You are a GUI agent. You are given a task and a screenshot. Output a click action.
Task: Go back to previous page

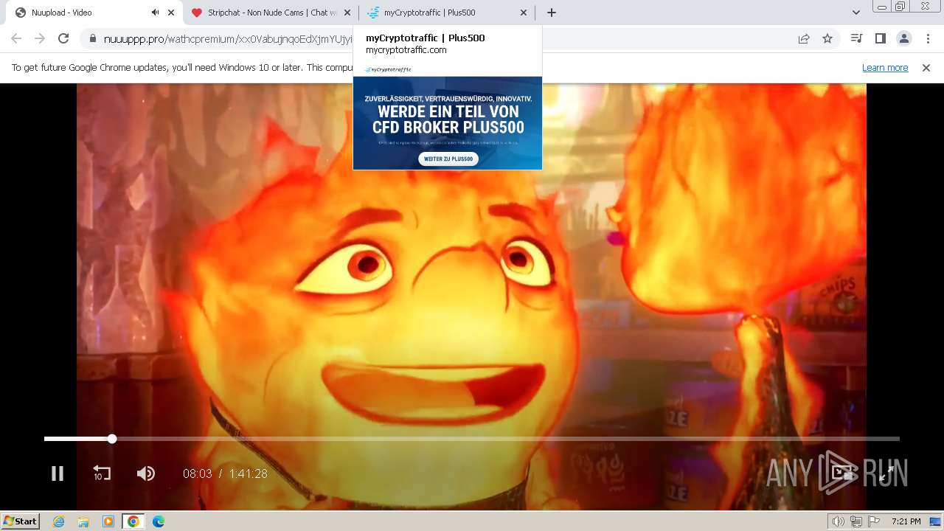16,38
